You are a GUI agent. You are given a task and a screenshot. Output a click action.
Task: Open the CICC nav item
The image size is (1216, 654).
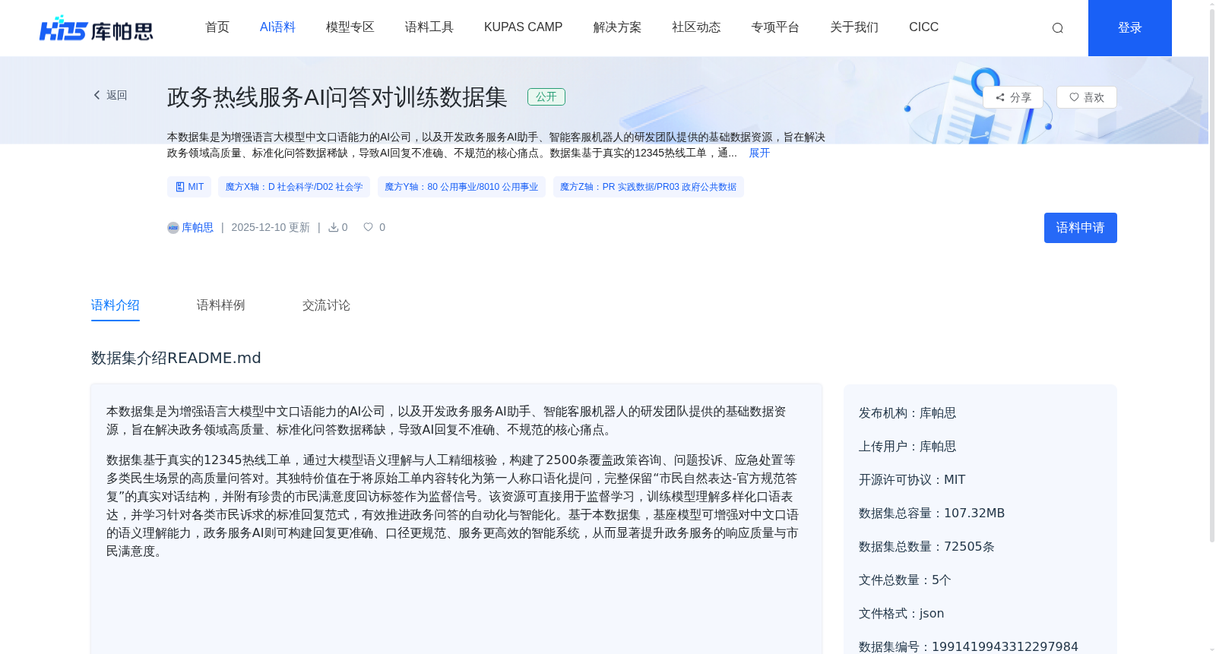pos(924,27)
